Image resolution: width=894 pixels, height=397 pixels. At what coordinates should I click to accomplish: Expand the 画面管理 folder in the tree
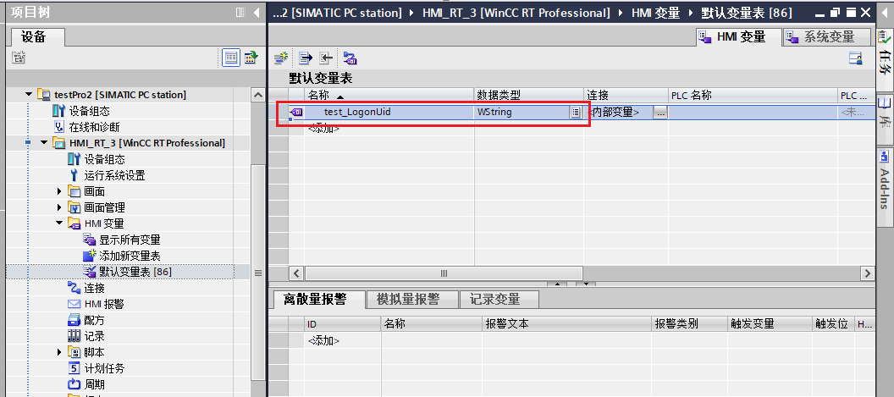click(59, 207)
